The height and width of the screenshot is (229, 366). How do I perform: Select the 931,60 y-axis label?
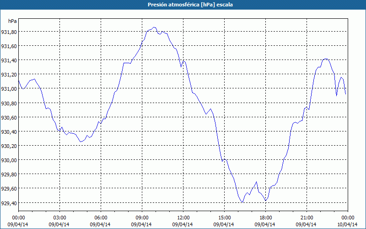[9, 46]
